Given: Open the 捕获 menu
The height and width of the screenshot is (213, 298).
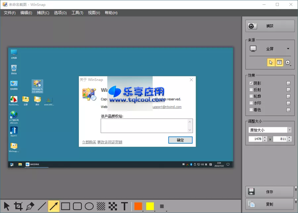Looking at the screenshot, I should tap(43, 13).
